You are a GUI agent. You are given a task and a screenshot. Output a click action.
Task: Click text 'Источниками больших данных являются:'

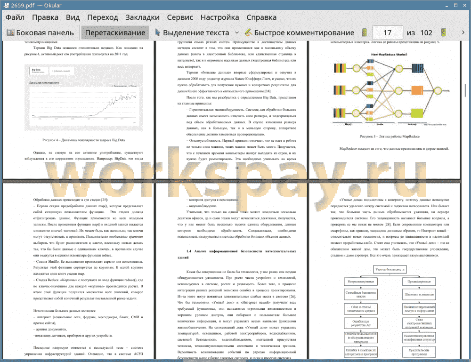pyautogui.click(x=65, y=311)
